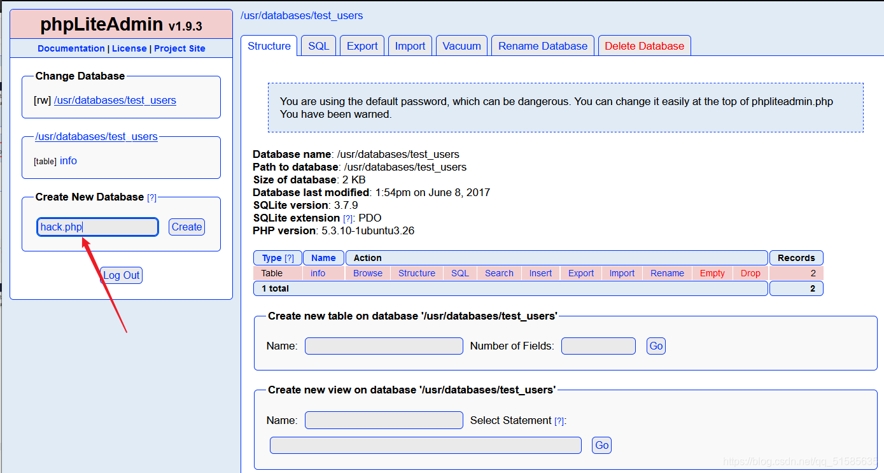The height and width of the screenshot is (473, 884).
Task: Insert a row into info table
Action: pyautogui.click(x=540, y=273)
